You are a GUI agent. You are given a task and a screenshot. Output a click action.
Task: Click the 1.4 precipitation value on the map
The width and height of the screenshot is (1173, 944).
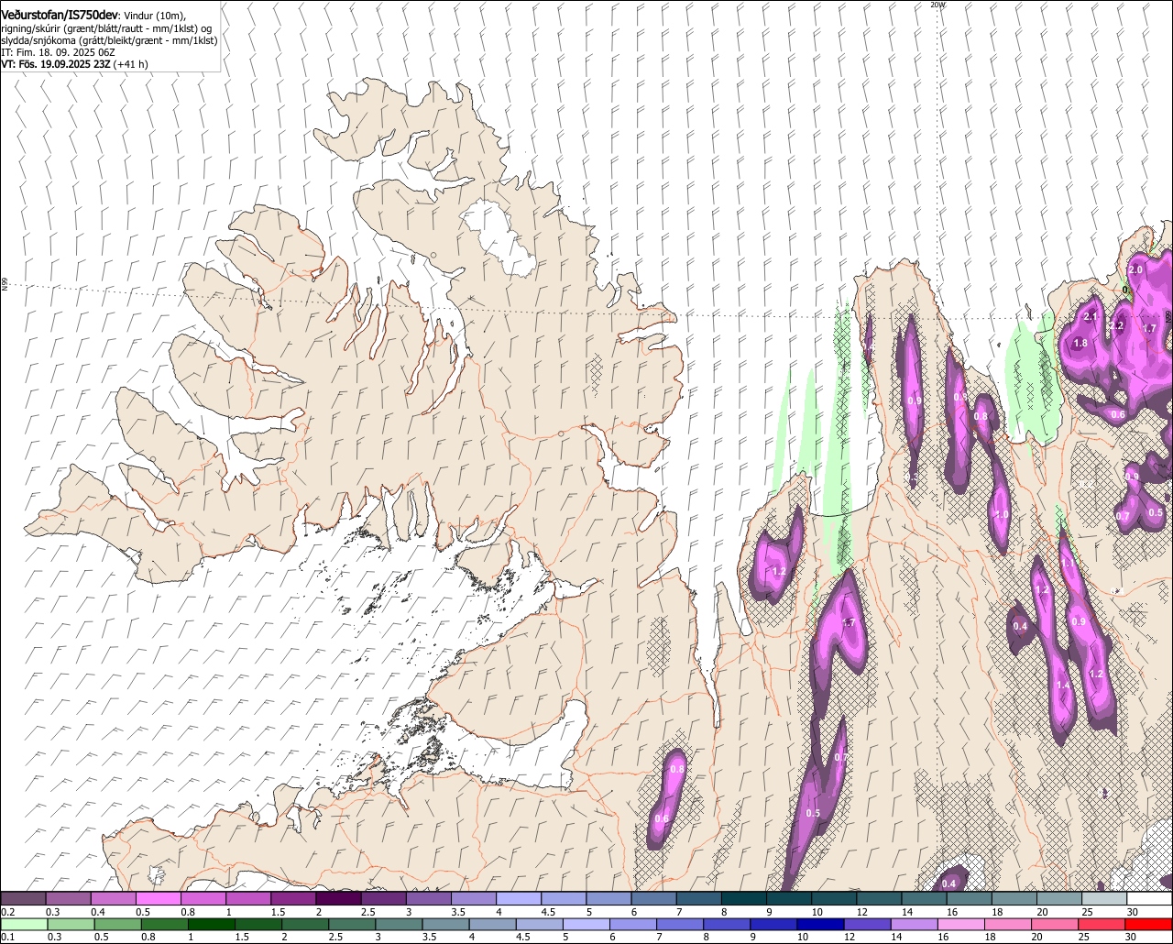tap(1063, 685)
